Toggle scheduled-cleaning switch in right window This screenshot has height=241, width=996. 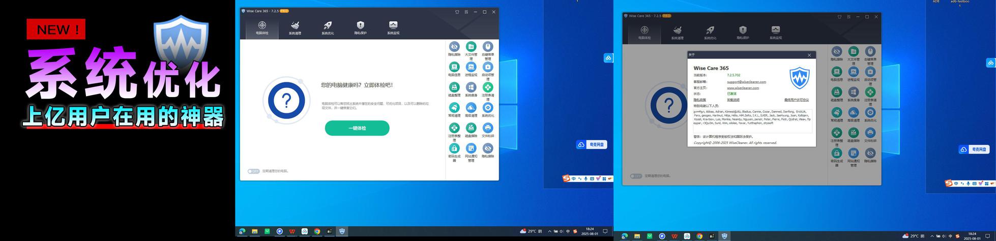pos(636,176)
